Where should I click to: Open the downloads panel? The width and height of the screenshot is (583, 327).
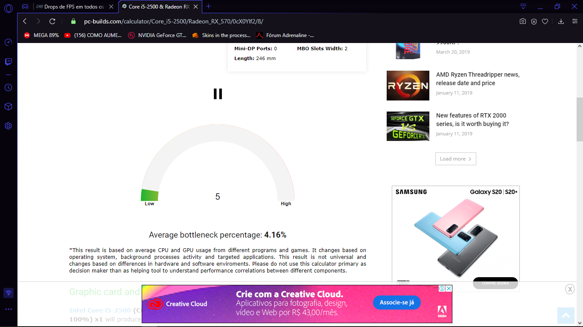click(561, 21)
